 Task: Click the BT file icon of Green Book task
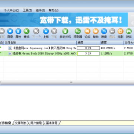click(x=10, y=54)
